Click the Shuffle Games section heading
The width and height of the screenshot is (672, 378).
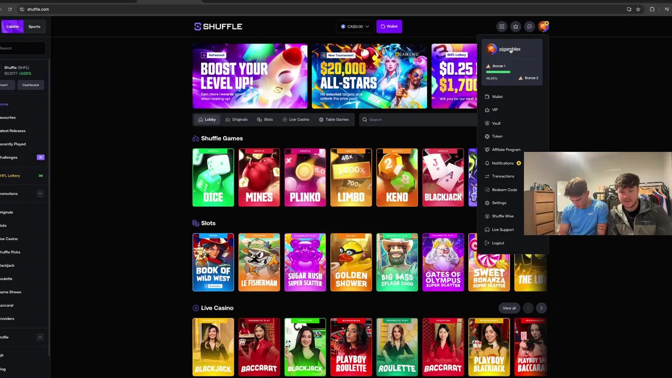(x=222, y=139)
